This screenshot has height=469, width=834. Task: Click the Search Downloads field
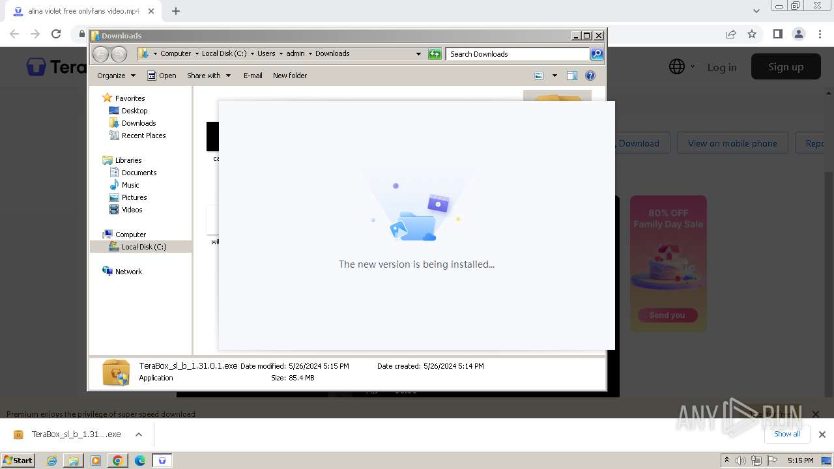[518, 54]
